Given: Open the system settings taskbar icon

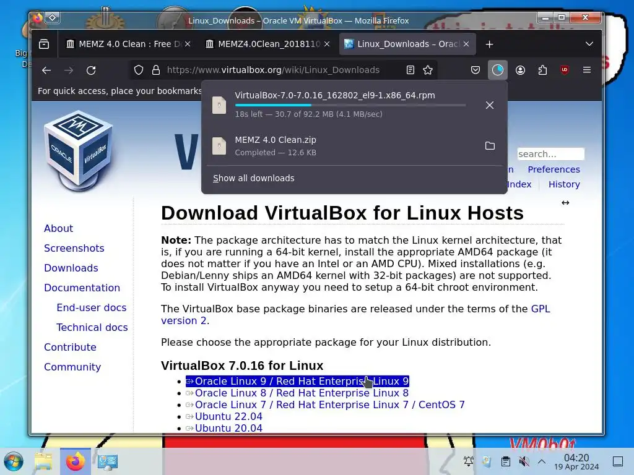Looking at the screenshot, I should [108, 461].
